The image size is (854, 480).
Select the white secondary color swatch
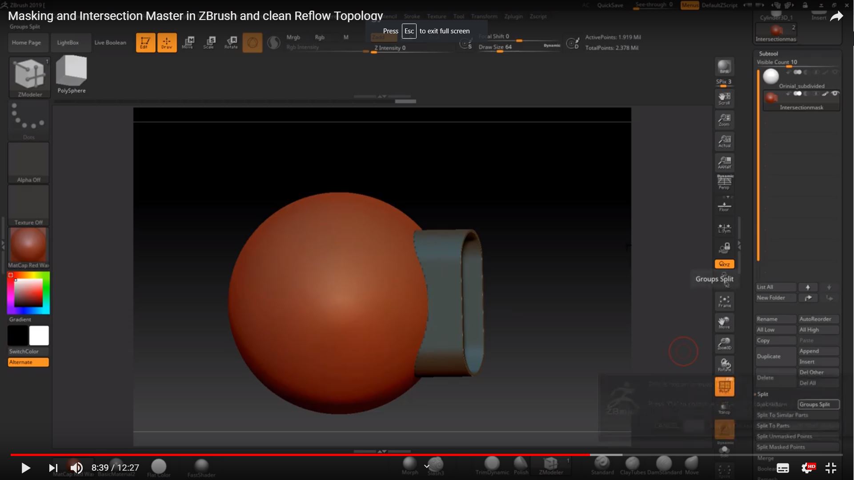[39, 336]
